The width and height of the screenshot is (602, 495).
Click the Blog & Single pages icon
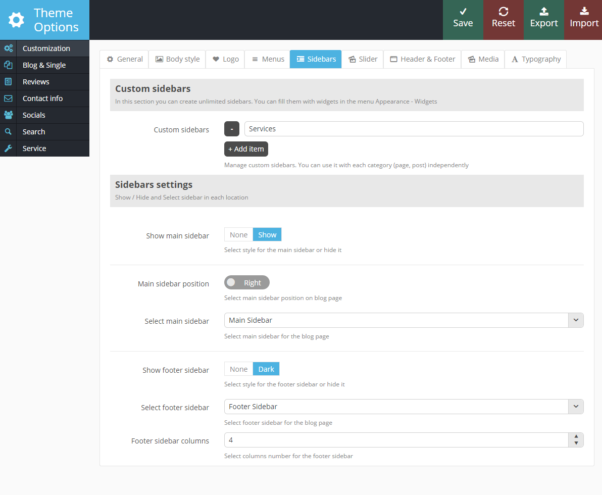(x=8, y=65)
